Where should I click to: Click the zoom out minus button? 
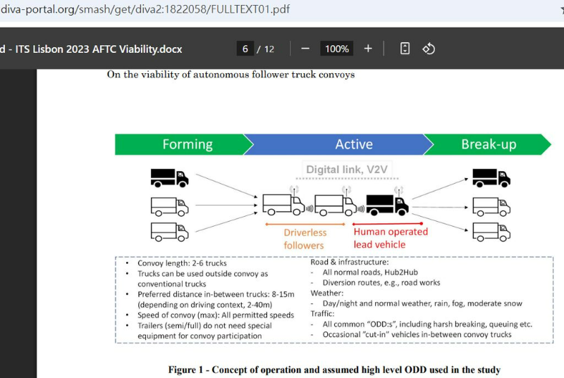pos(305,49)
